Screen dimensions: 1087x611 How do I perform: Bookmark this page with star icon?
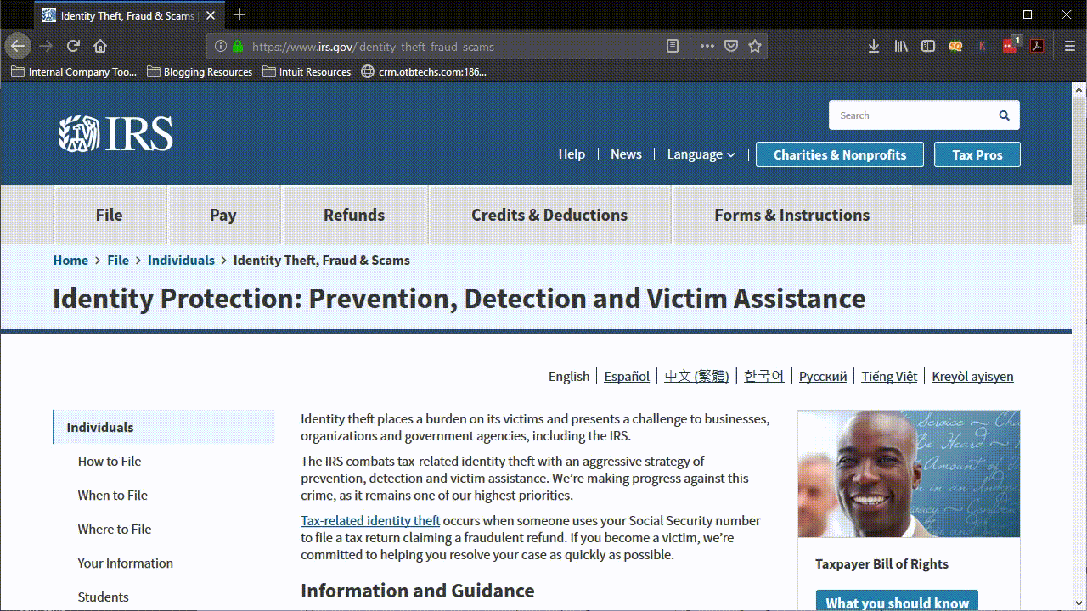point(755,47)
